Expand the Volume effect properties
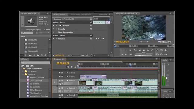Viewport: 194px width, 109px height. point(54,39)
